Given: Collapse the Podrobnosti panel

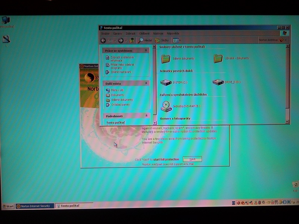Looking at the screenshot, I should [x=146, y=116].
